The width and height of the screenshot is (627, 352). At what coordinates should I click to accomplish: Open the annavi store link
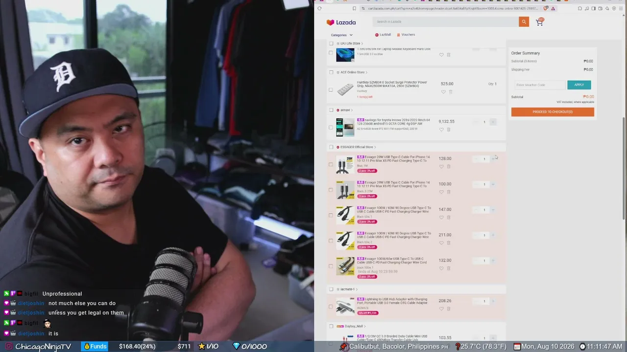pyautogui.click(x=345, y=110)
